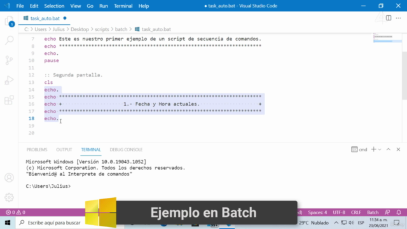
Task: Open the feedback icon in status bar
Action: click(x=387, y=212)
